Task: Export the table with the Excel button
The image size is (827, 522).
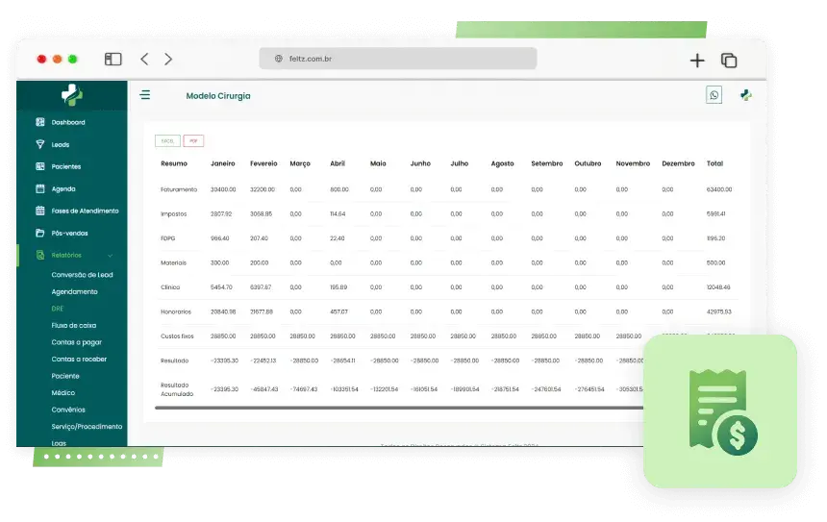Action: tap(167, 140)
